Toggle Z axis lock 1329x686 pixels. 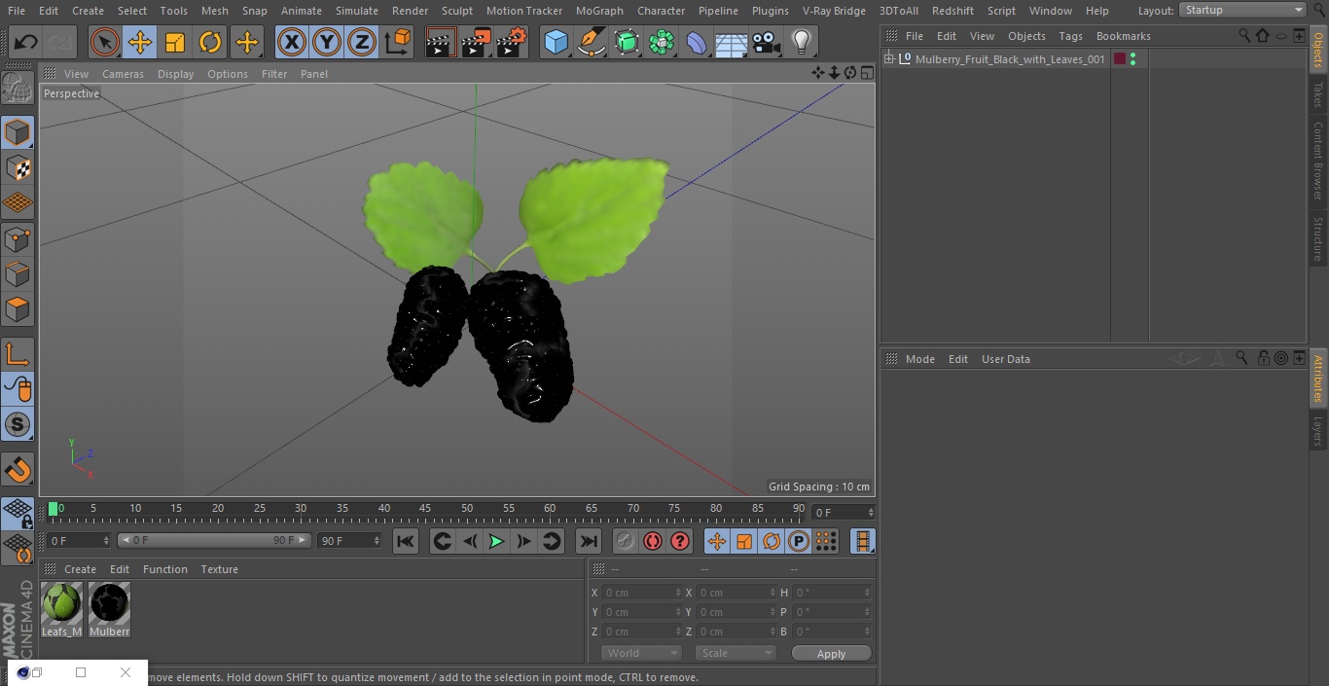coord(362,42)
